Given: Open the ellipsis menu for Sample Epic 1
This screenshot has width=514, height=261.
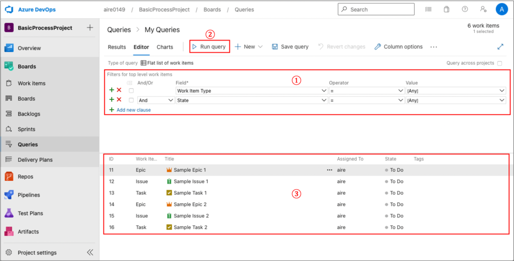Looking at the screenshot, I should [x=329, y=170].
